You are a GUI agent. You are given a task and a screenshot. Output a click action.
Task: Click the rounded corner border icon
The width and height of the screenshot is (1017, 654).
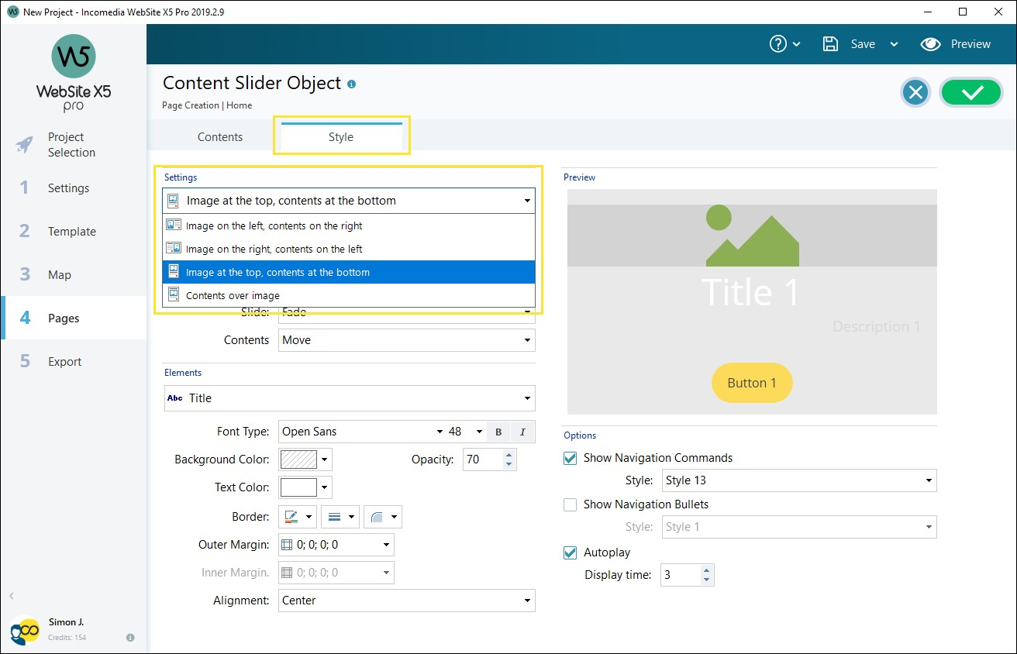[377, 516]
